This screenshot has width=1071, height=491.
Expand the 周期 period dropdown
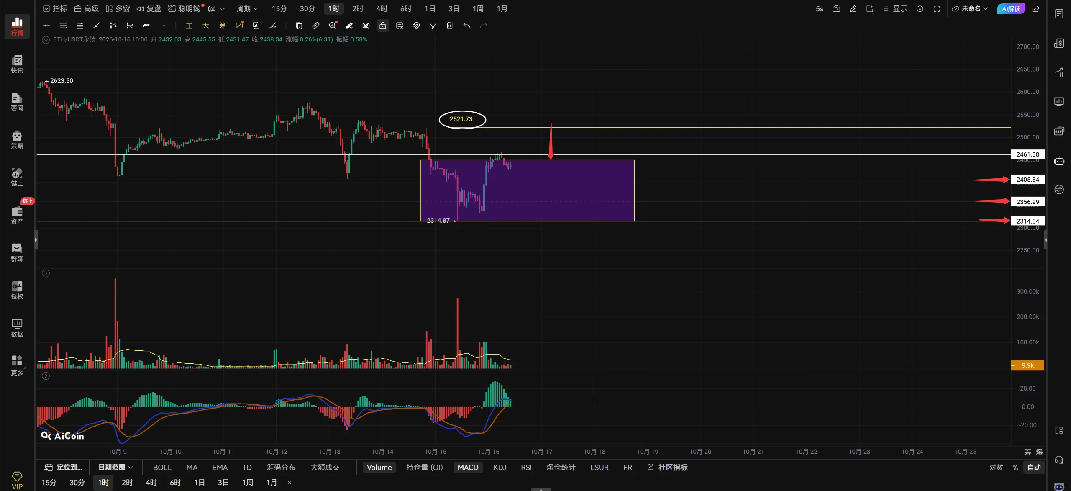point(247,9)
